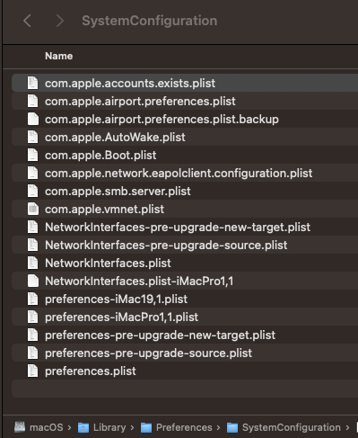
Task: Click the file icon of com.apple.airport.preferences.plist.backup
Action: coord(32,119)
